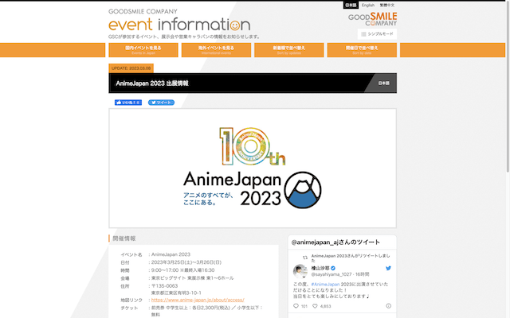Open @sayahiyama_1027 profile handle
This screenshot has height=318, width=510.
(331, 274)
